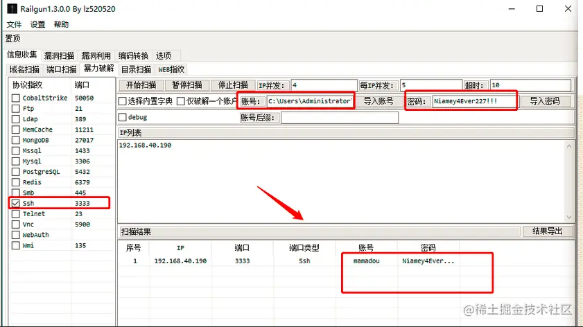583x327 pixels.
Task: Open the 目录扫描 sub-tab
Action: pos(136,69)
